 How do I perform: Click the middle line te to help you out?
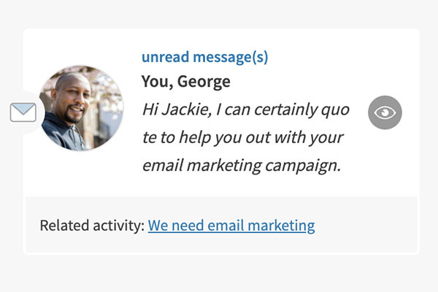click(243, 138)
